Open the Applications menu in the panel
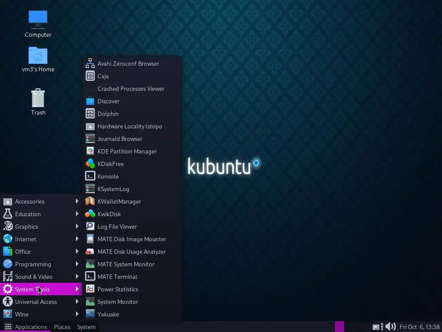This screenshot has width=442, height=332. pyautogui.click(x=31, y=327)
